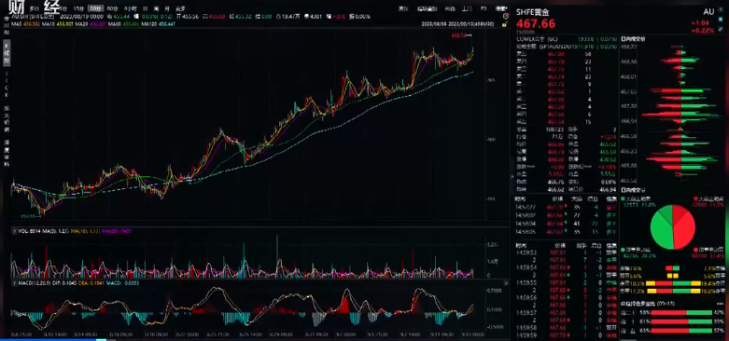Click the F9 button in top toolbar

(x=484, y=8)
